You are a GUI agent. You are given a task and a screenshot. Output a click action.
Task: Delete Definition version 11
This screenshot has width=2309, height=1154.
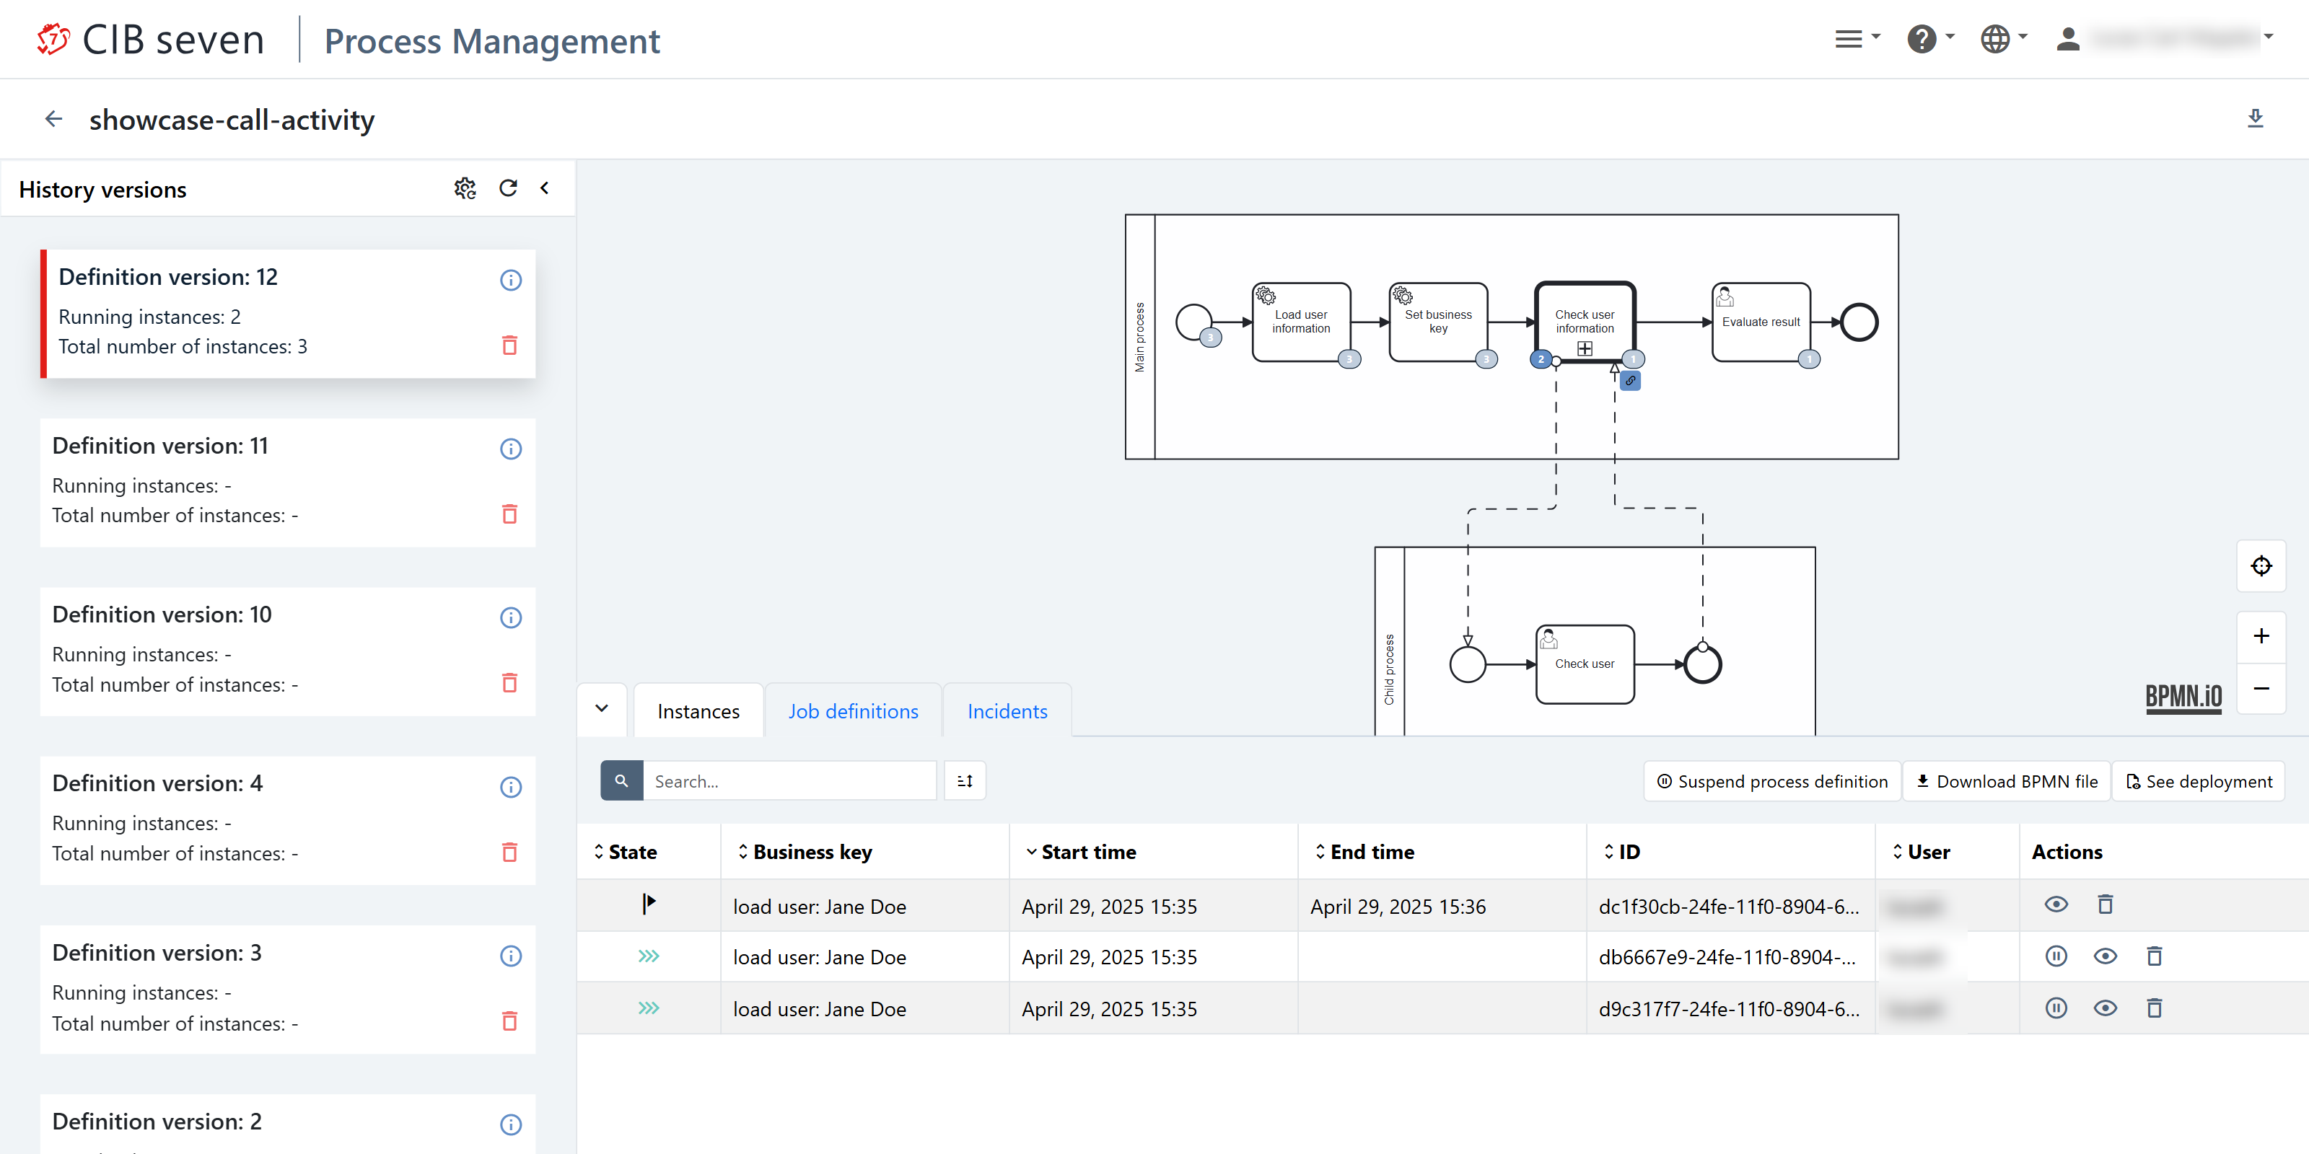tap(510, 514)
